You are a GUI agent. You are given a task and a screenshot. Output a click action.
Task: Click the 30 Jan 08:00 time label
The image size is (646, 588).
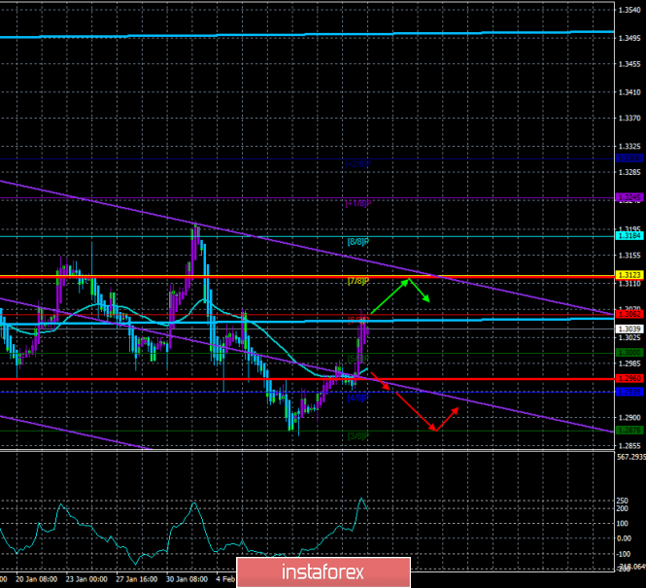(187, 579)
